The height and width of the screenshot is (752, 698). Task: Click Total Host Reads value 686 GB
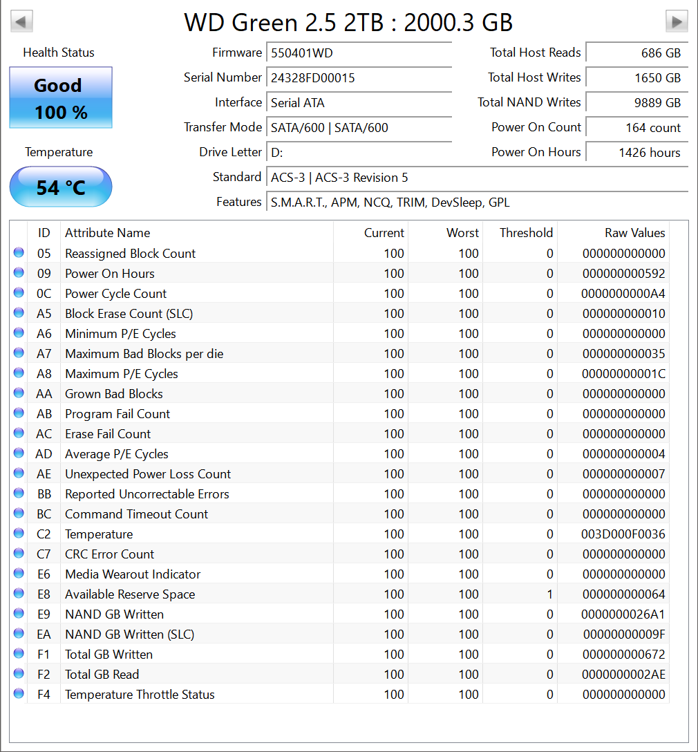(x=636, y=53)
